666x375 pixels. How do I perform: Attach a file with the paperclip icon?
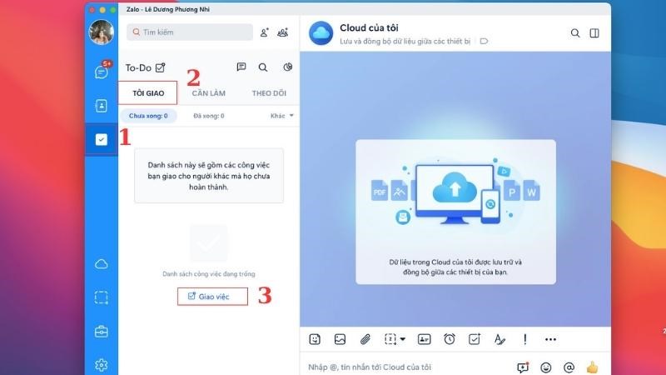click(x=365, y=339)
